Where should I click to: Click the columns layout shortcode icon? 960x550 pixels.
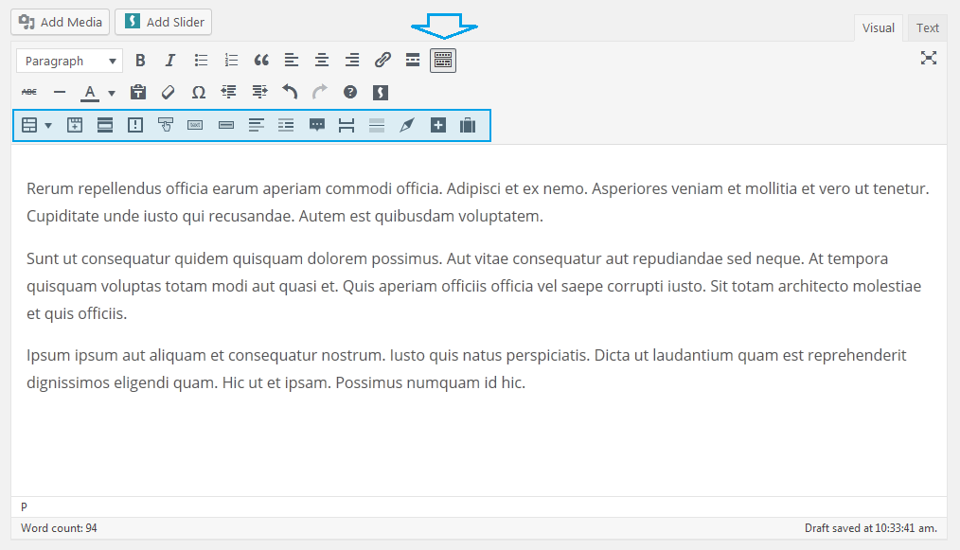[28, 125]
